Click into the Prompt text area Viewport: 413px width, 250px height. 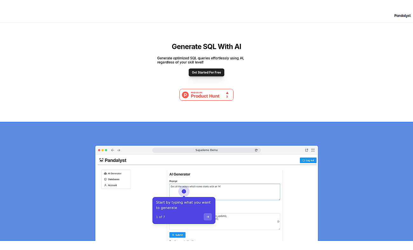tap(225, 192)
